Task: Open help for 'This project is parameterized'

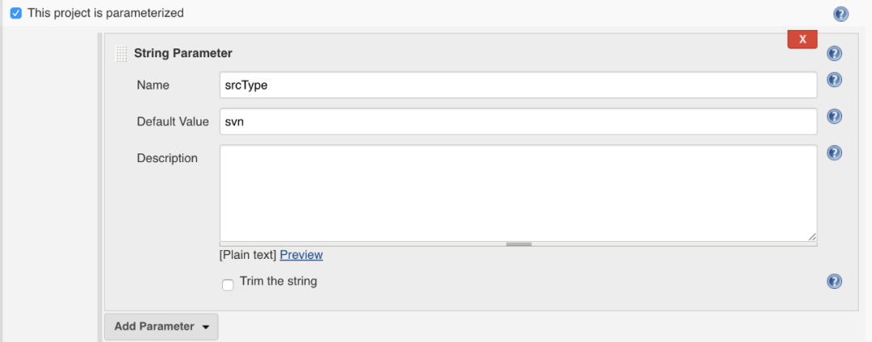Action: [841, 14]
